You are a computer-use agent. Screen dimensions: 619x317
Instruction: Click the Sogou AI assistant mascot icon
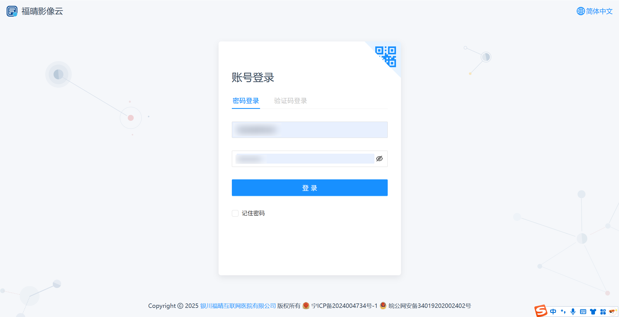[613, 311]
